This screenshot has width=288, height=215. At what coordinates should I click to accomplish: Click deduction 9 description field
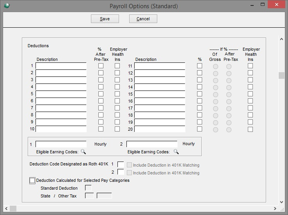tap(61, 122)
